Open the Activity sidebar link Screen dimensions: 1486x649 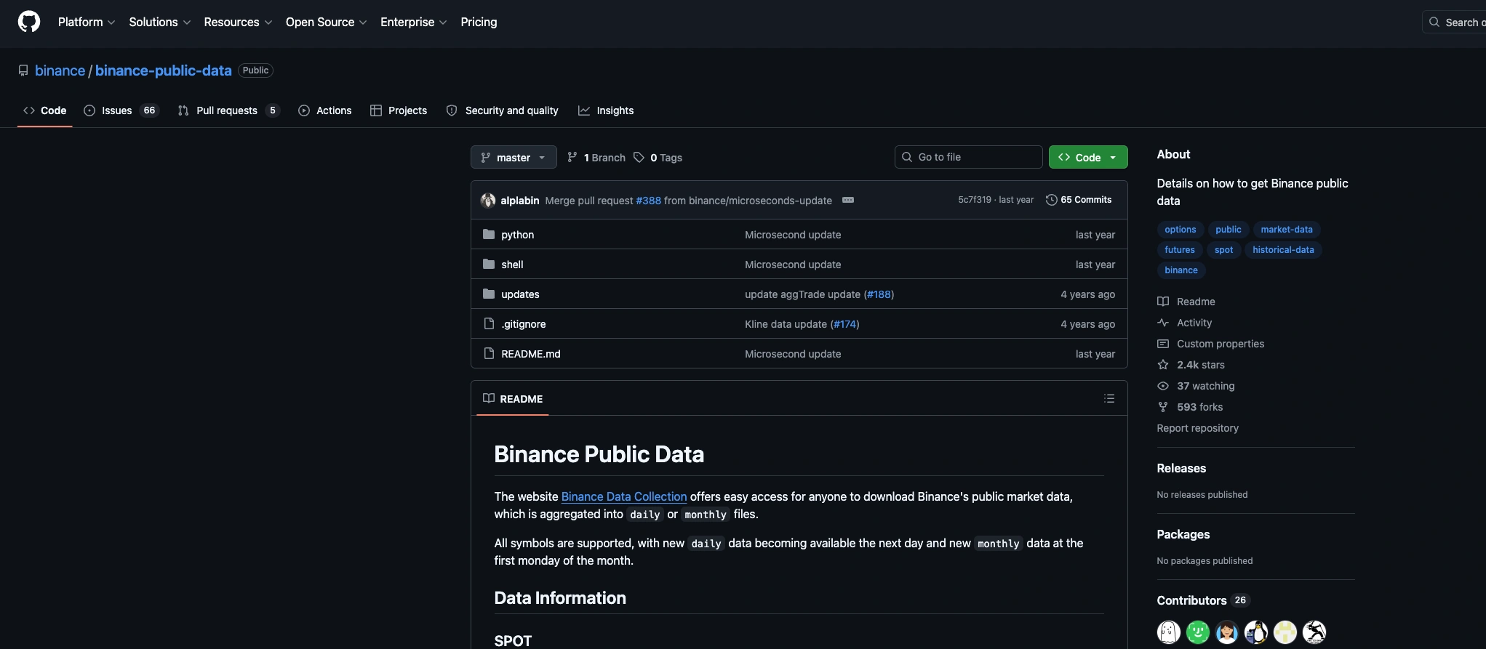tap(1185, 323)
